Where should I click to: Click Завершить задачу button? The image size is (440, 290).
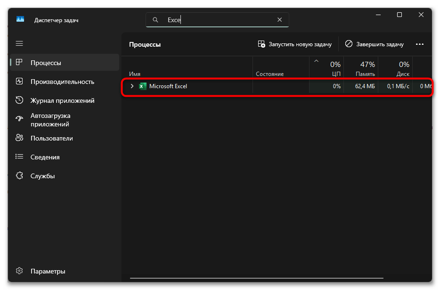coord(375,44)
